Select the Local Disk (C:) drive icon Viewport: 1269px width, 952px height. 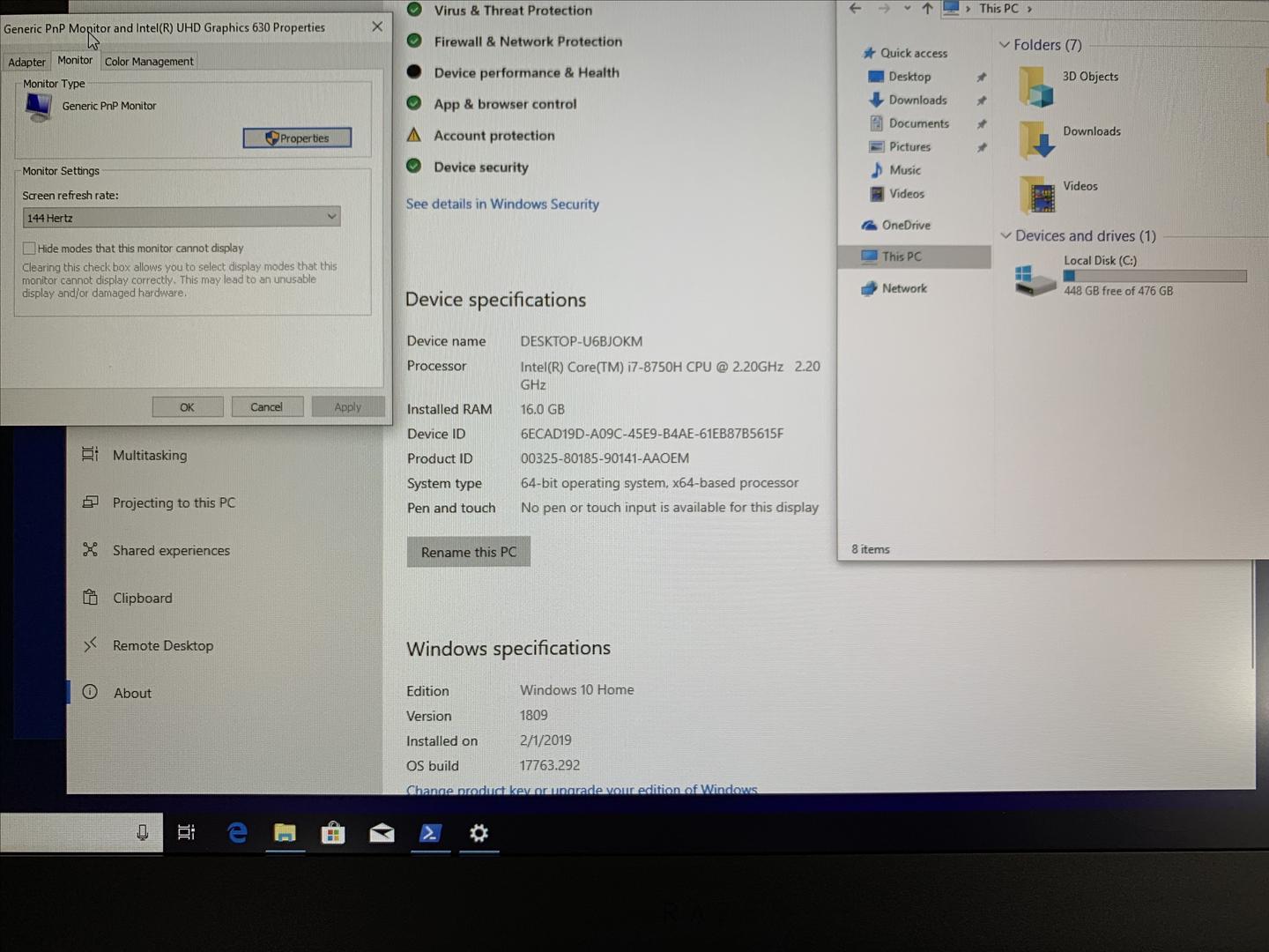1035,280
